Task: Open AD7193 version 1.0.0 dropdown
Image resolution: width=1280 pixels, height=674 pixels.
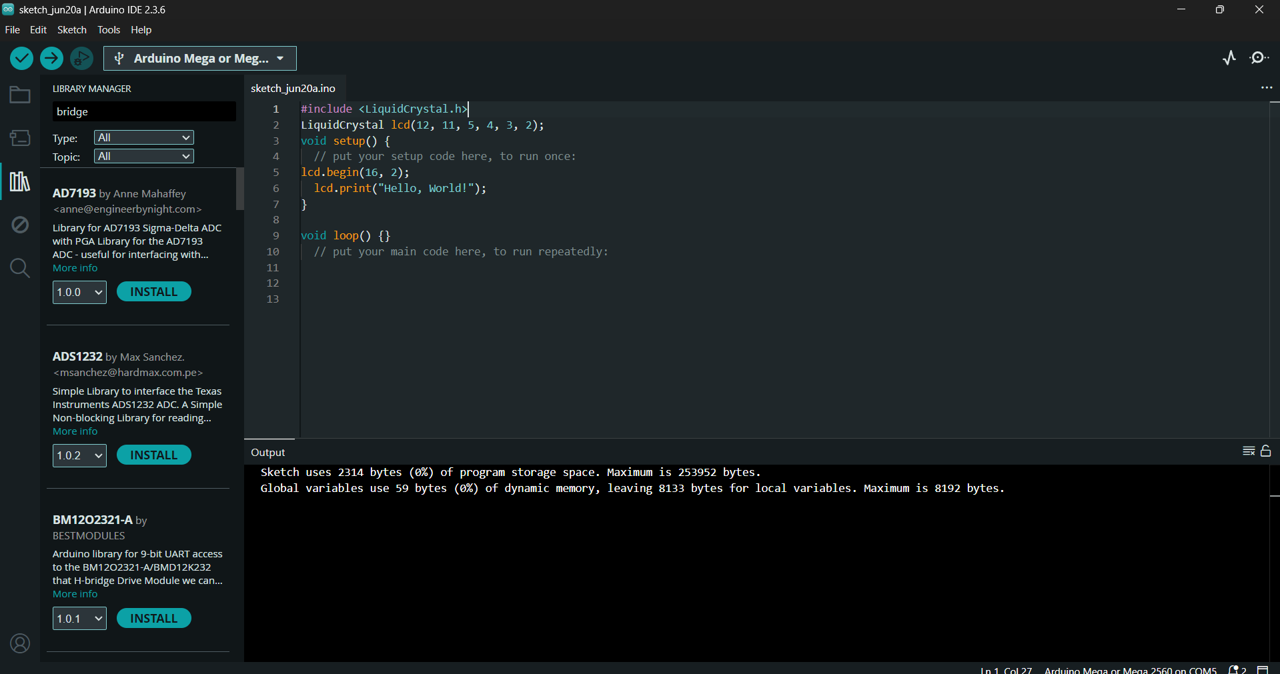Action: (x=79, y=292)
